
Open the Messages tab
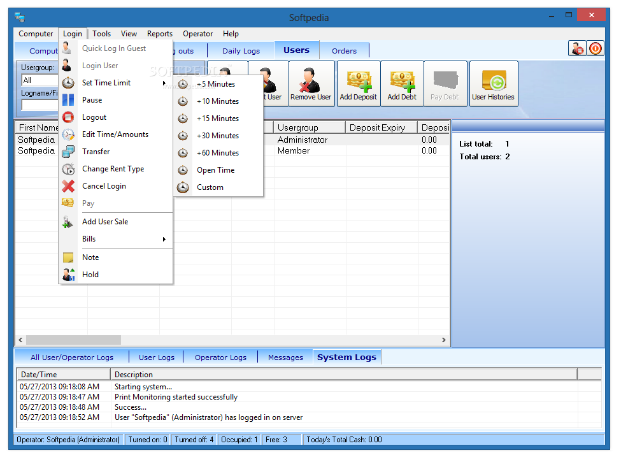tap(285, 357)
